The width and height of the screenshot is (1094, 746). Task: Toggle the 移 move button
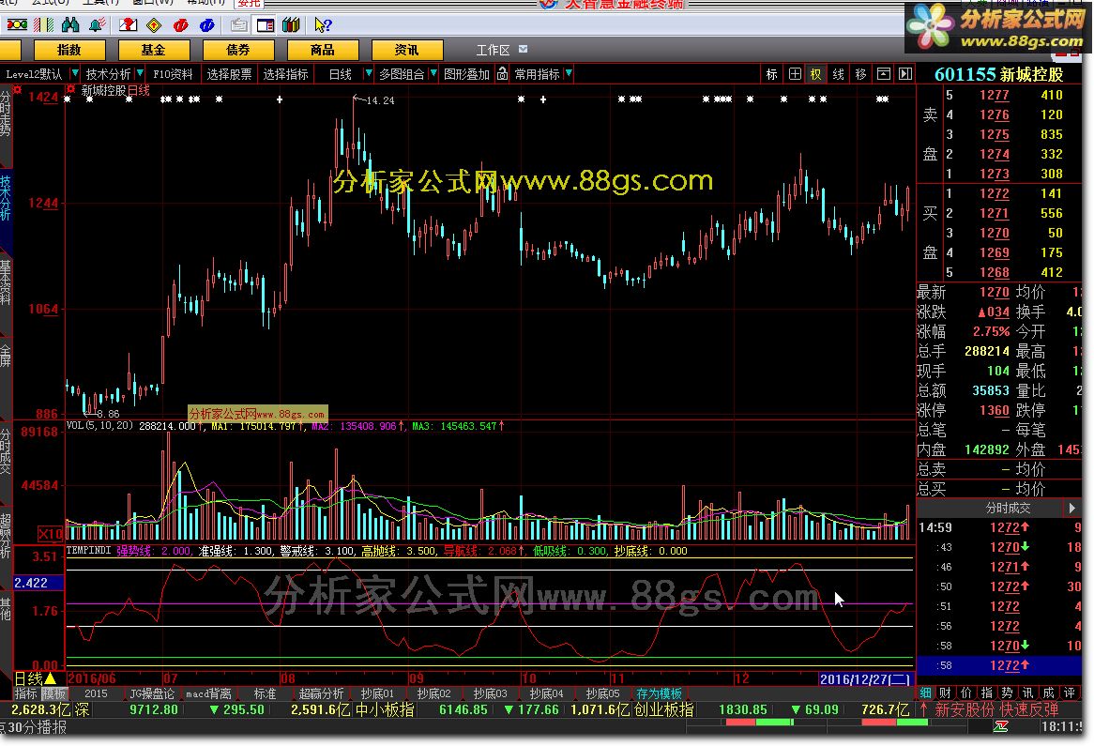tap(861, 74)
